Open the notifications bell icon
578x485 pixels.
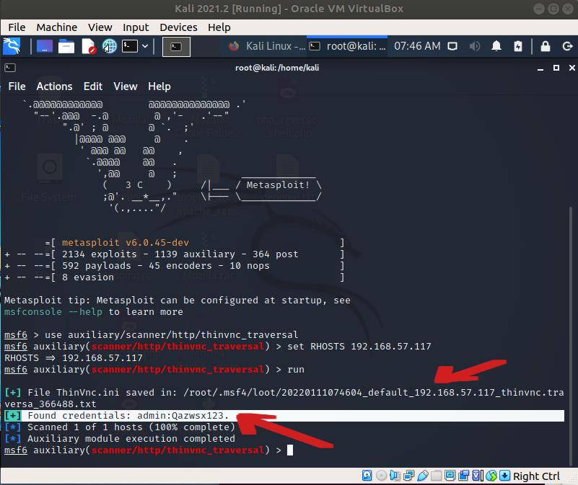pos(496,46)
